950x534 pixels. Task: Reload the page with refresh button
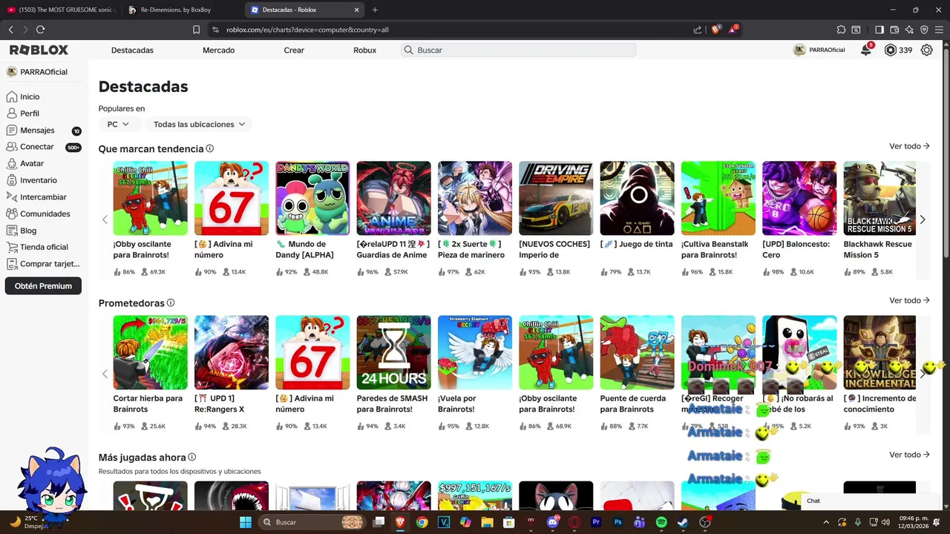tap(40, 30)
